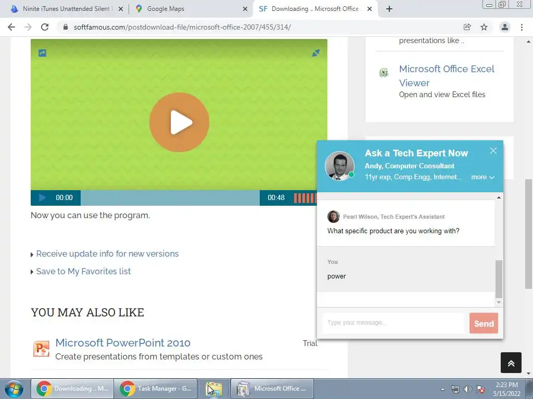533x399 pixels.
Task: Open the Microsoft Office Excel Viewer link
Action: (447, 76)
